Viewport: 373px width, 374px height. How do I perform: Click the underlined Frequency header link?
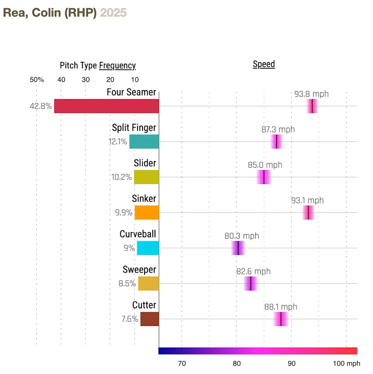point(117,65)
